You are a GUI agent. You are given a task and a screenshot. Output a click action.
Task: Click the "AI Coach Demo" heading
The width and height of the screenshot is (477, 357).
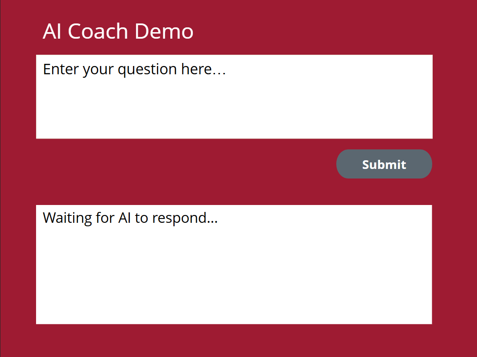tap(118, 32)
